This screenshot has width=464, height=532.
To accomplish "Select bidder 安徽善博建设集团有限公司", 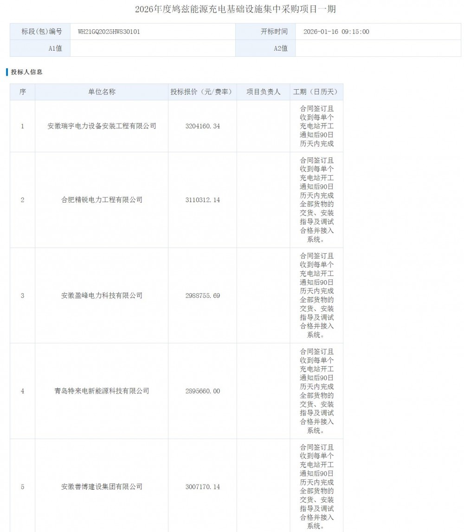I will coord(102,487).
